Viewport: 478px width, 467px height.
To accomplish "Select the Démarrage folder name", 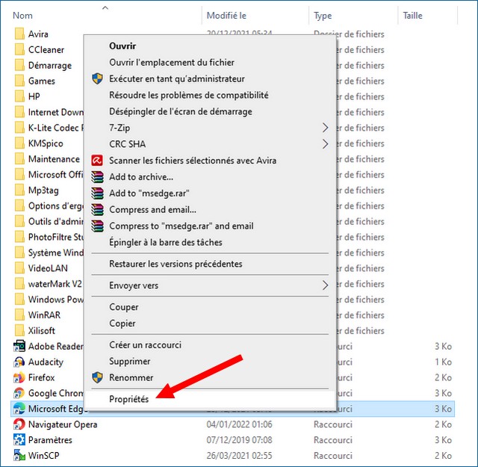I will (50, 65).
